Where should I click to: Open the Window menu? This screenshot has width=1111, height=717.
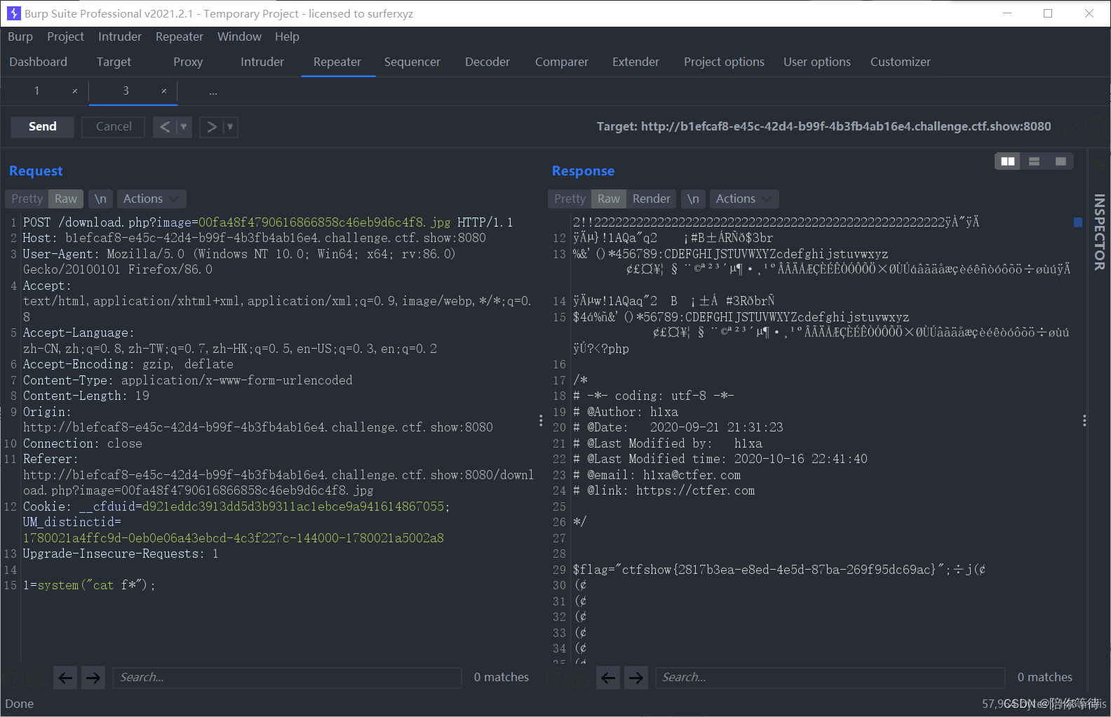(239, 36)
